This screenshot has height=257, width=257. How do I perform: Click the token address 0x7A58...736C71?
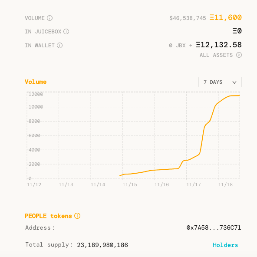(214, 227)
